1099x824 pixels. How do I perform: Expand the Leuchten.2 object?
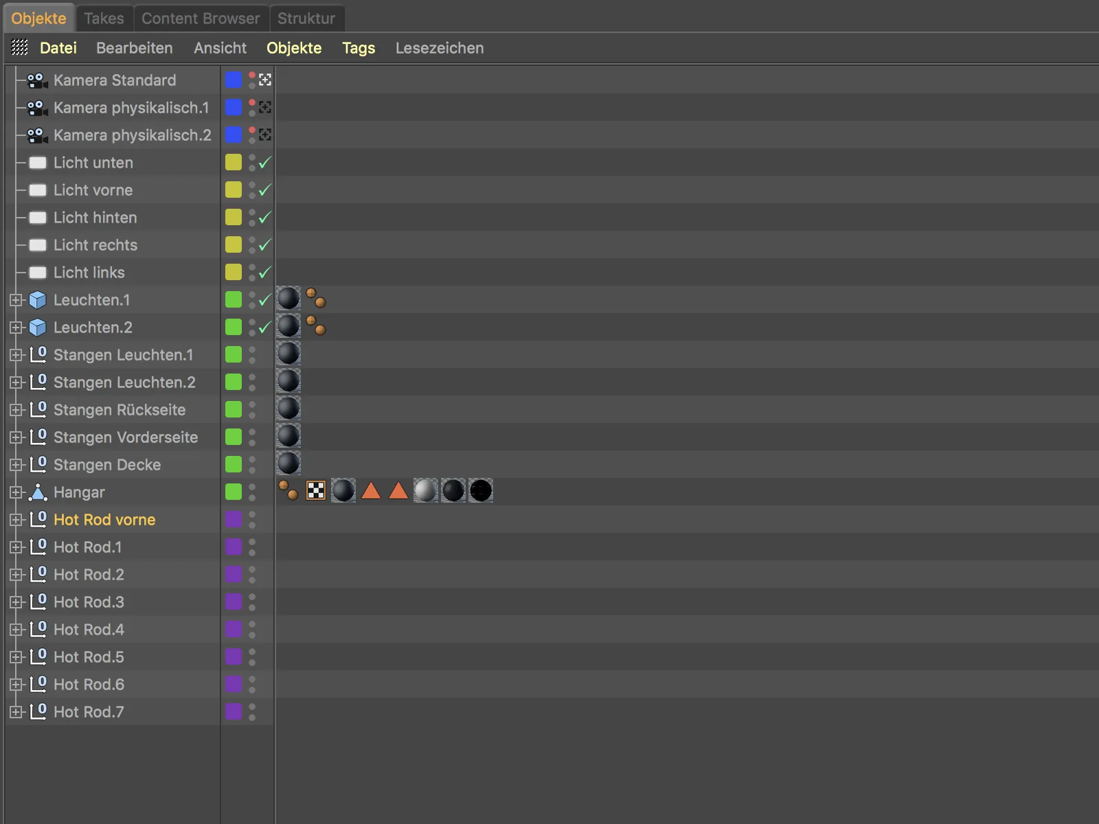[16, 328]
